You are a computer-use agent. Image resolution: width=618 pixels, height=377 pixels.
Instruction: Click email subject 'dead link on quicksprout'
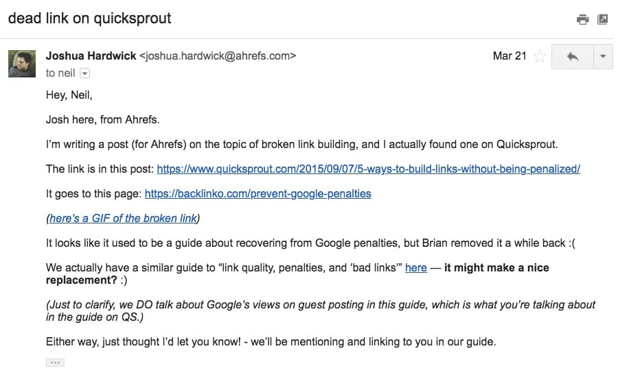pos(90,18)
